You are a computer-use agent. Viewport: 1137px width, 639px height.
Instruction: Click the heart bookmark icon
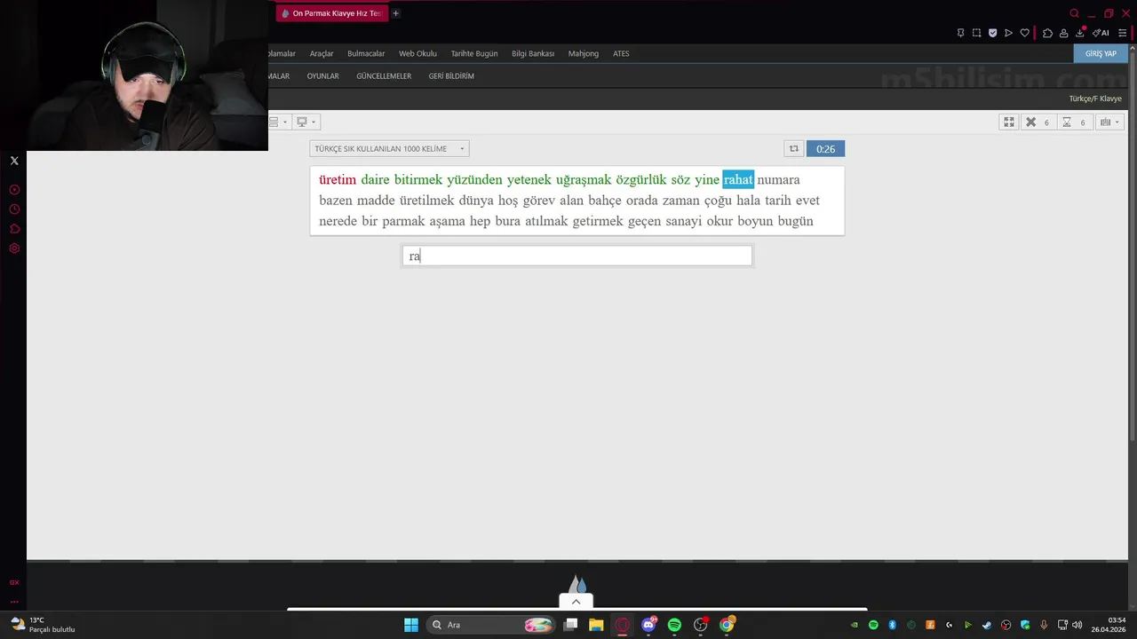[1024, 33]
